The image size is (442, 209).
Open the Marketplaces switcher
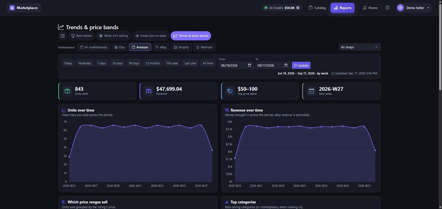pyautogui.click(x=24, y=8)
